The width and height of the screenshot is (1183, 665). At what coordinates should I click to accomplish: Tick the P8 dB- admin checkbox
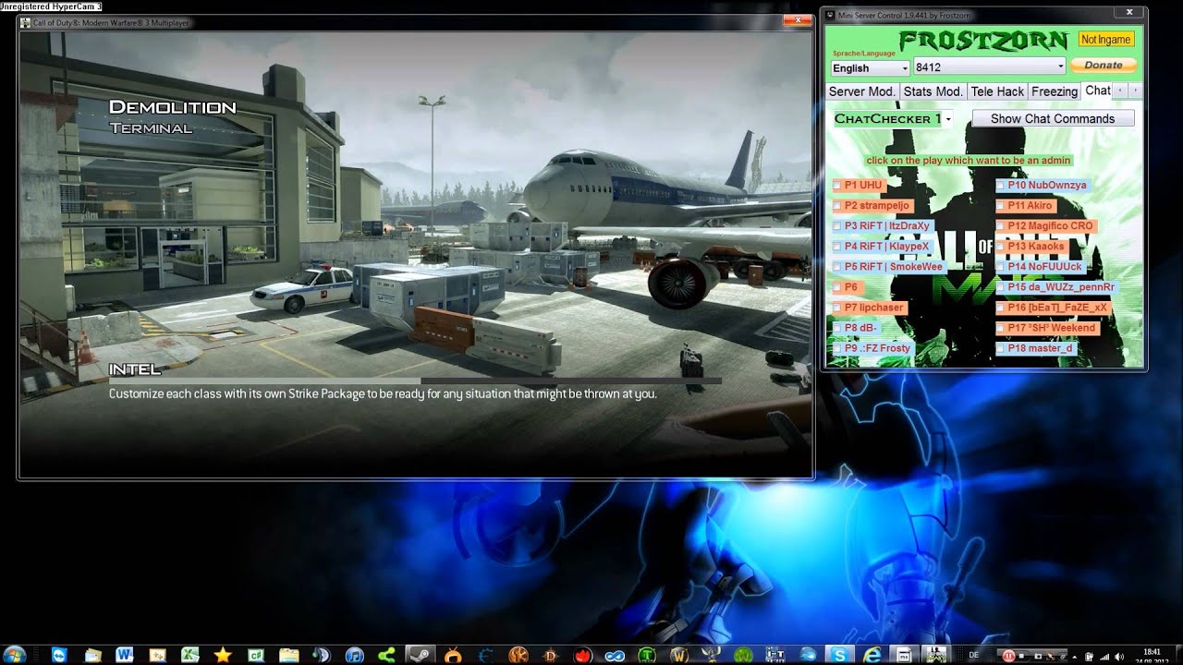click(837, 328)
